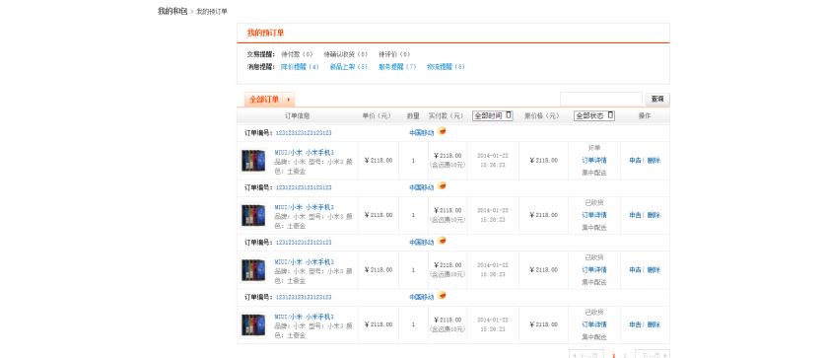Open first order's 小米手机3 product thumbnail
The width and height of the screenshot is (828, 358).
click(253, 161)
